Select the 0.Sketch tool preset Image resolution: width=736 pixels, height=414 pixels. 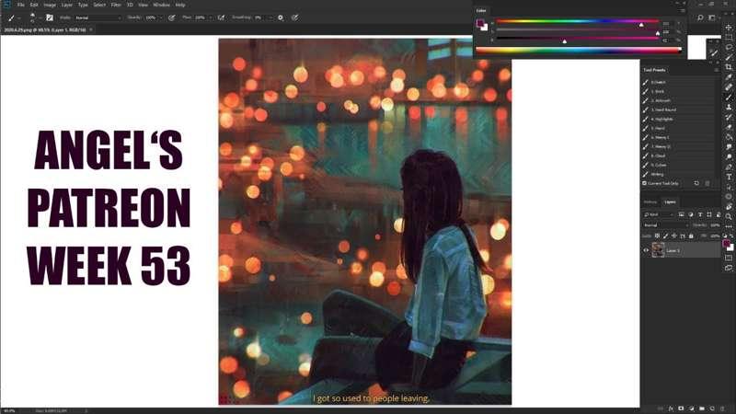(x=680, y=82)
